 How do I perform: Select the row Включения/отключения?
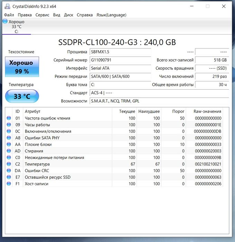tap(114, 131)
